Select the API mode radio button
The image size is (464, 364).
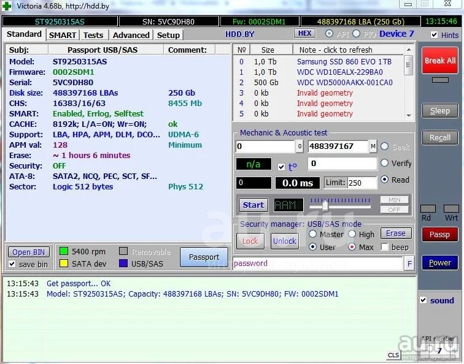coord(329,34)
